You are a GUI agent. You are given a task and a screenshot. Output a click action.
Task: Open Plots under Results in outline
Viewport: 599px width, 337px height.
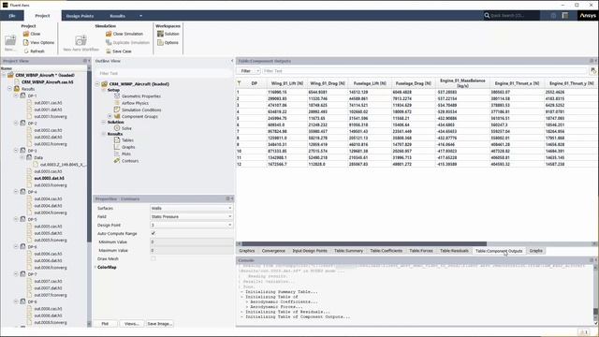(x=126, y=154)
